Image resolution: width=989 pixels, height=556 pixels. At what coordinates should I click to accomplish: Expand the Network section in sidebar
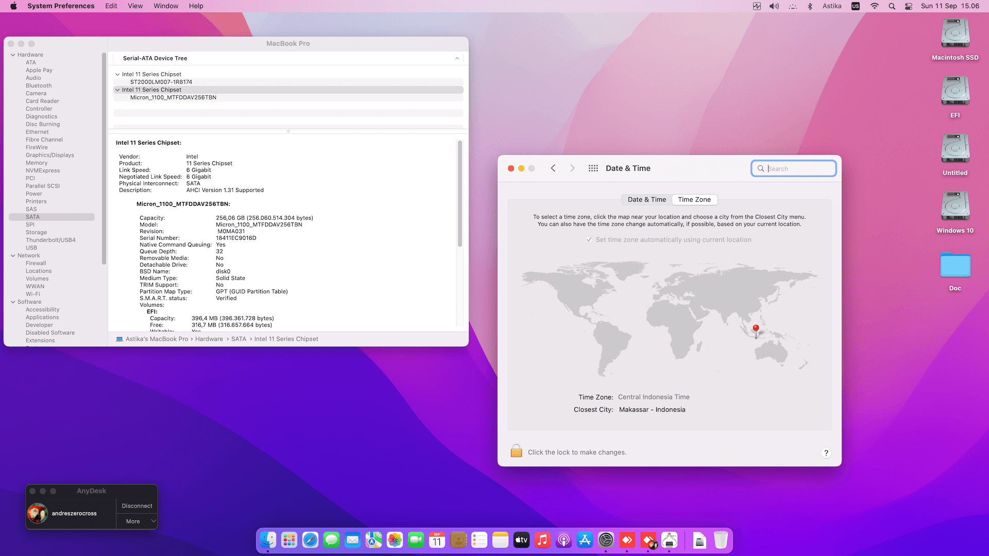pyautogui.click(x=12, y=255)
